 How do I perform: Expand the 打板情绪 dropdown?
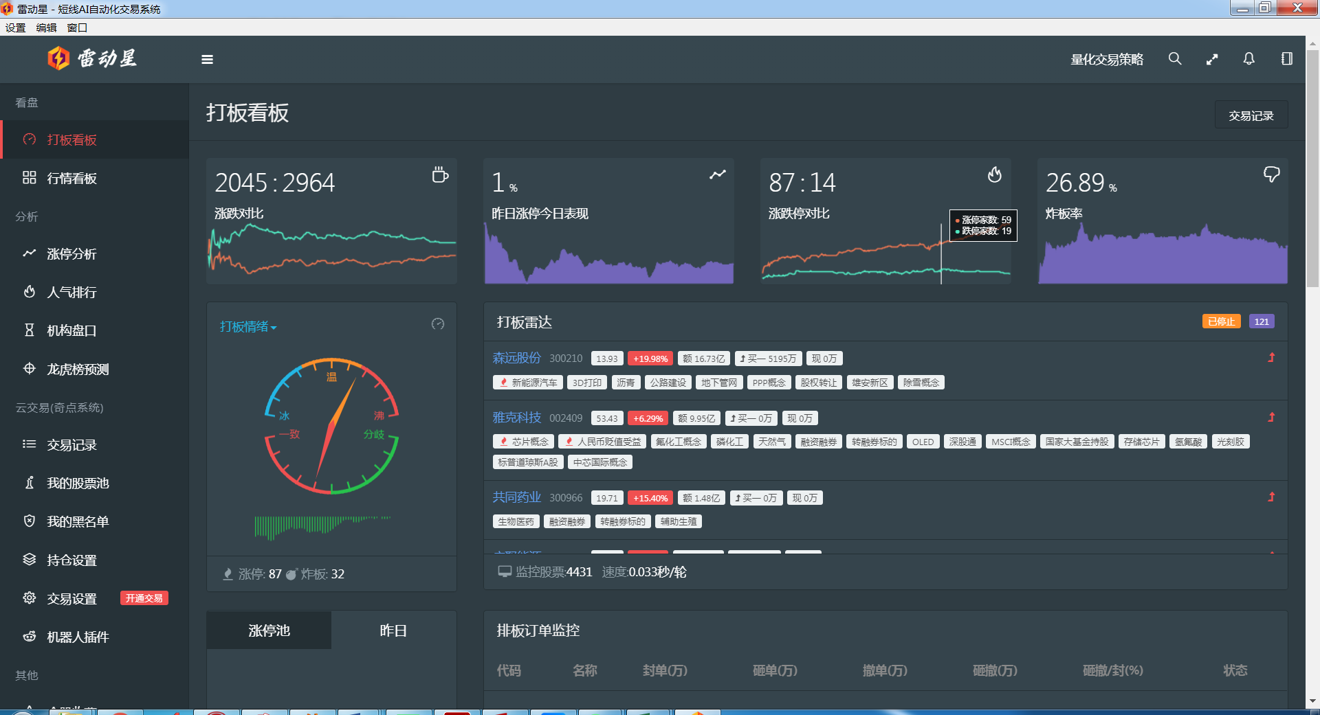(248, 326)
